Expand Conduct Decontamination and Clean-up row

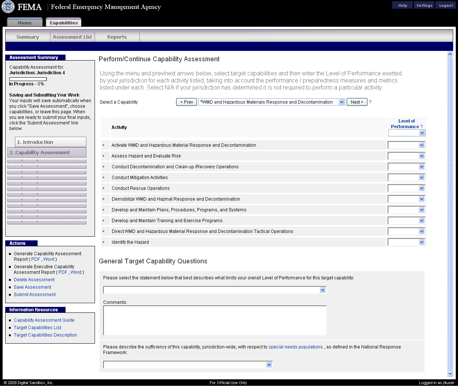[x=104, y=167]
